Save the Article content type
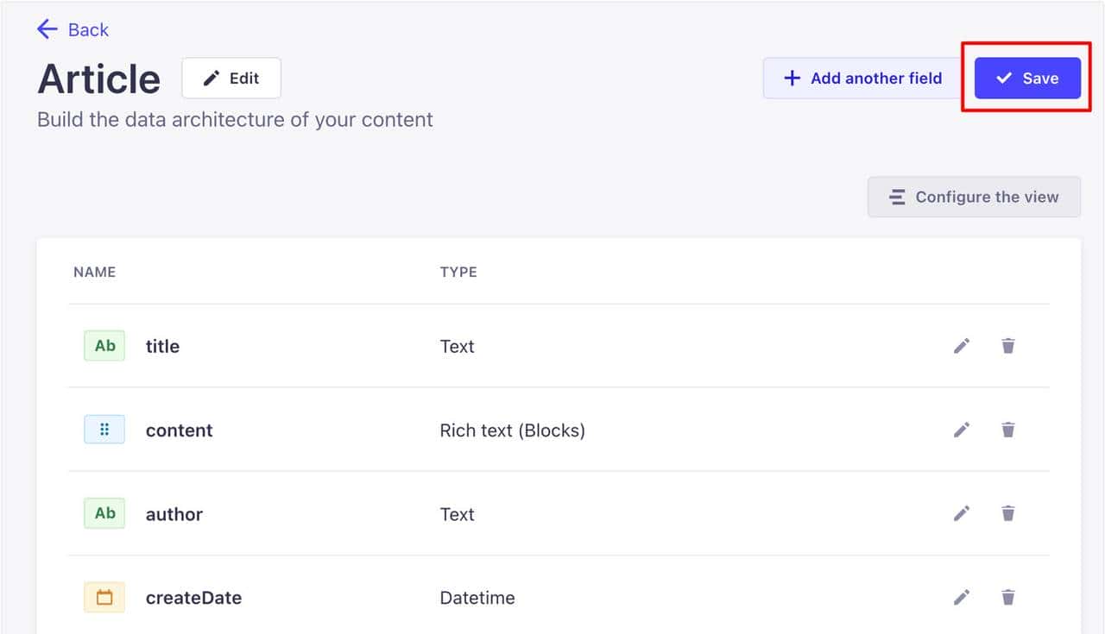 click(1027, 78)
